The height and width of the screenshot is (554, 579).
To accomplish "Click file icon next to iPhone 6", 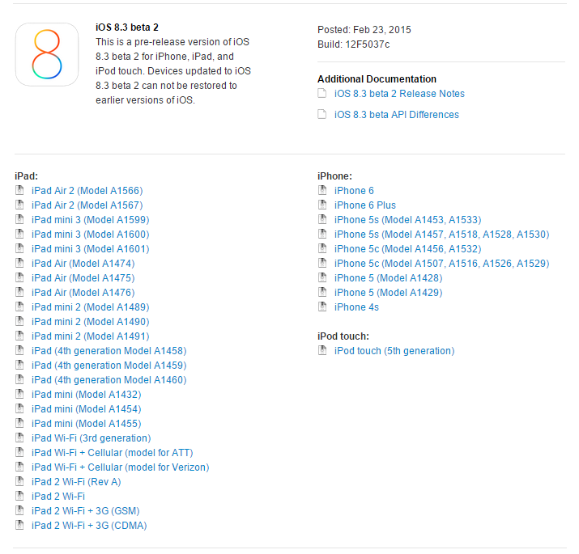I will click(x=322, y=190).
